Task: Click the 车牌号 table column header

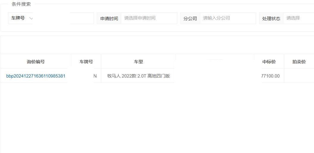Action: click(x=86, y=62)
